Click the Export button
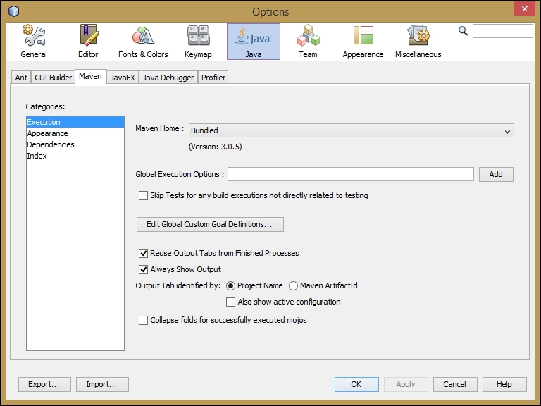 (x=44, y=384)
